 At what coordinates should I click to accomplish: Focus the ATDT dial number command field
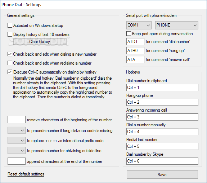[x=135, y=42]
